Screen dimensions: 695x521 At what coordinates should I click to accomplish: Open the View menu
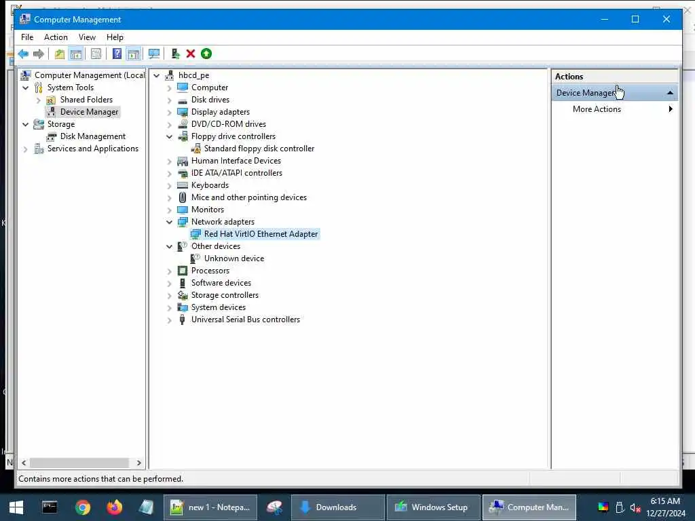(x=87, y=37)
